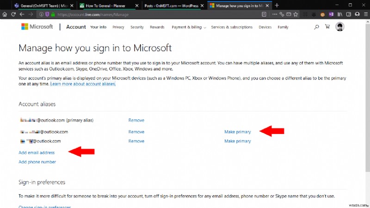Click Add phone number link
The height and width of the screenshot is (208, 370).
pos(37,162)
